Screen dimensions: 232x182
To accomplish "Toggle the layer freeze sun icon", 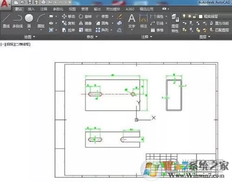I will pos(189,16).
